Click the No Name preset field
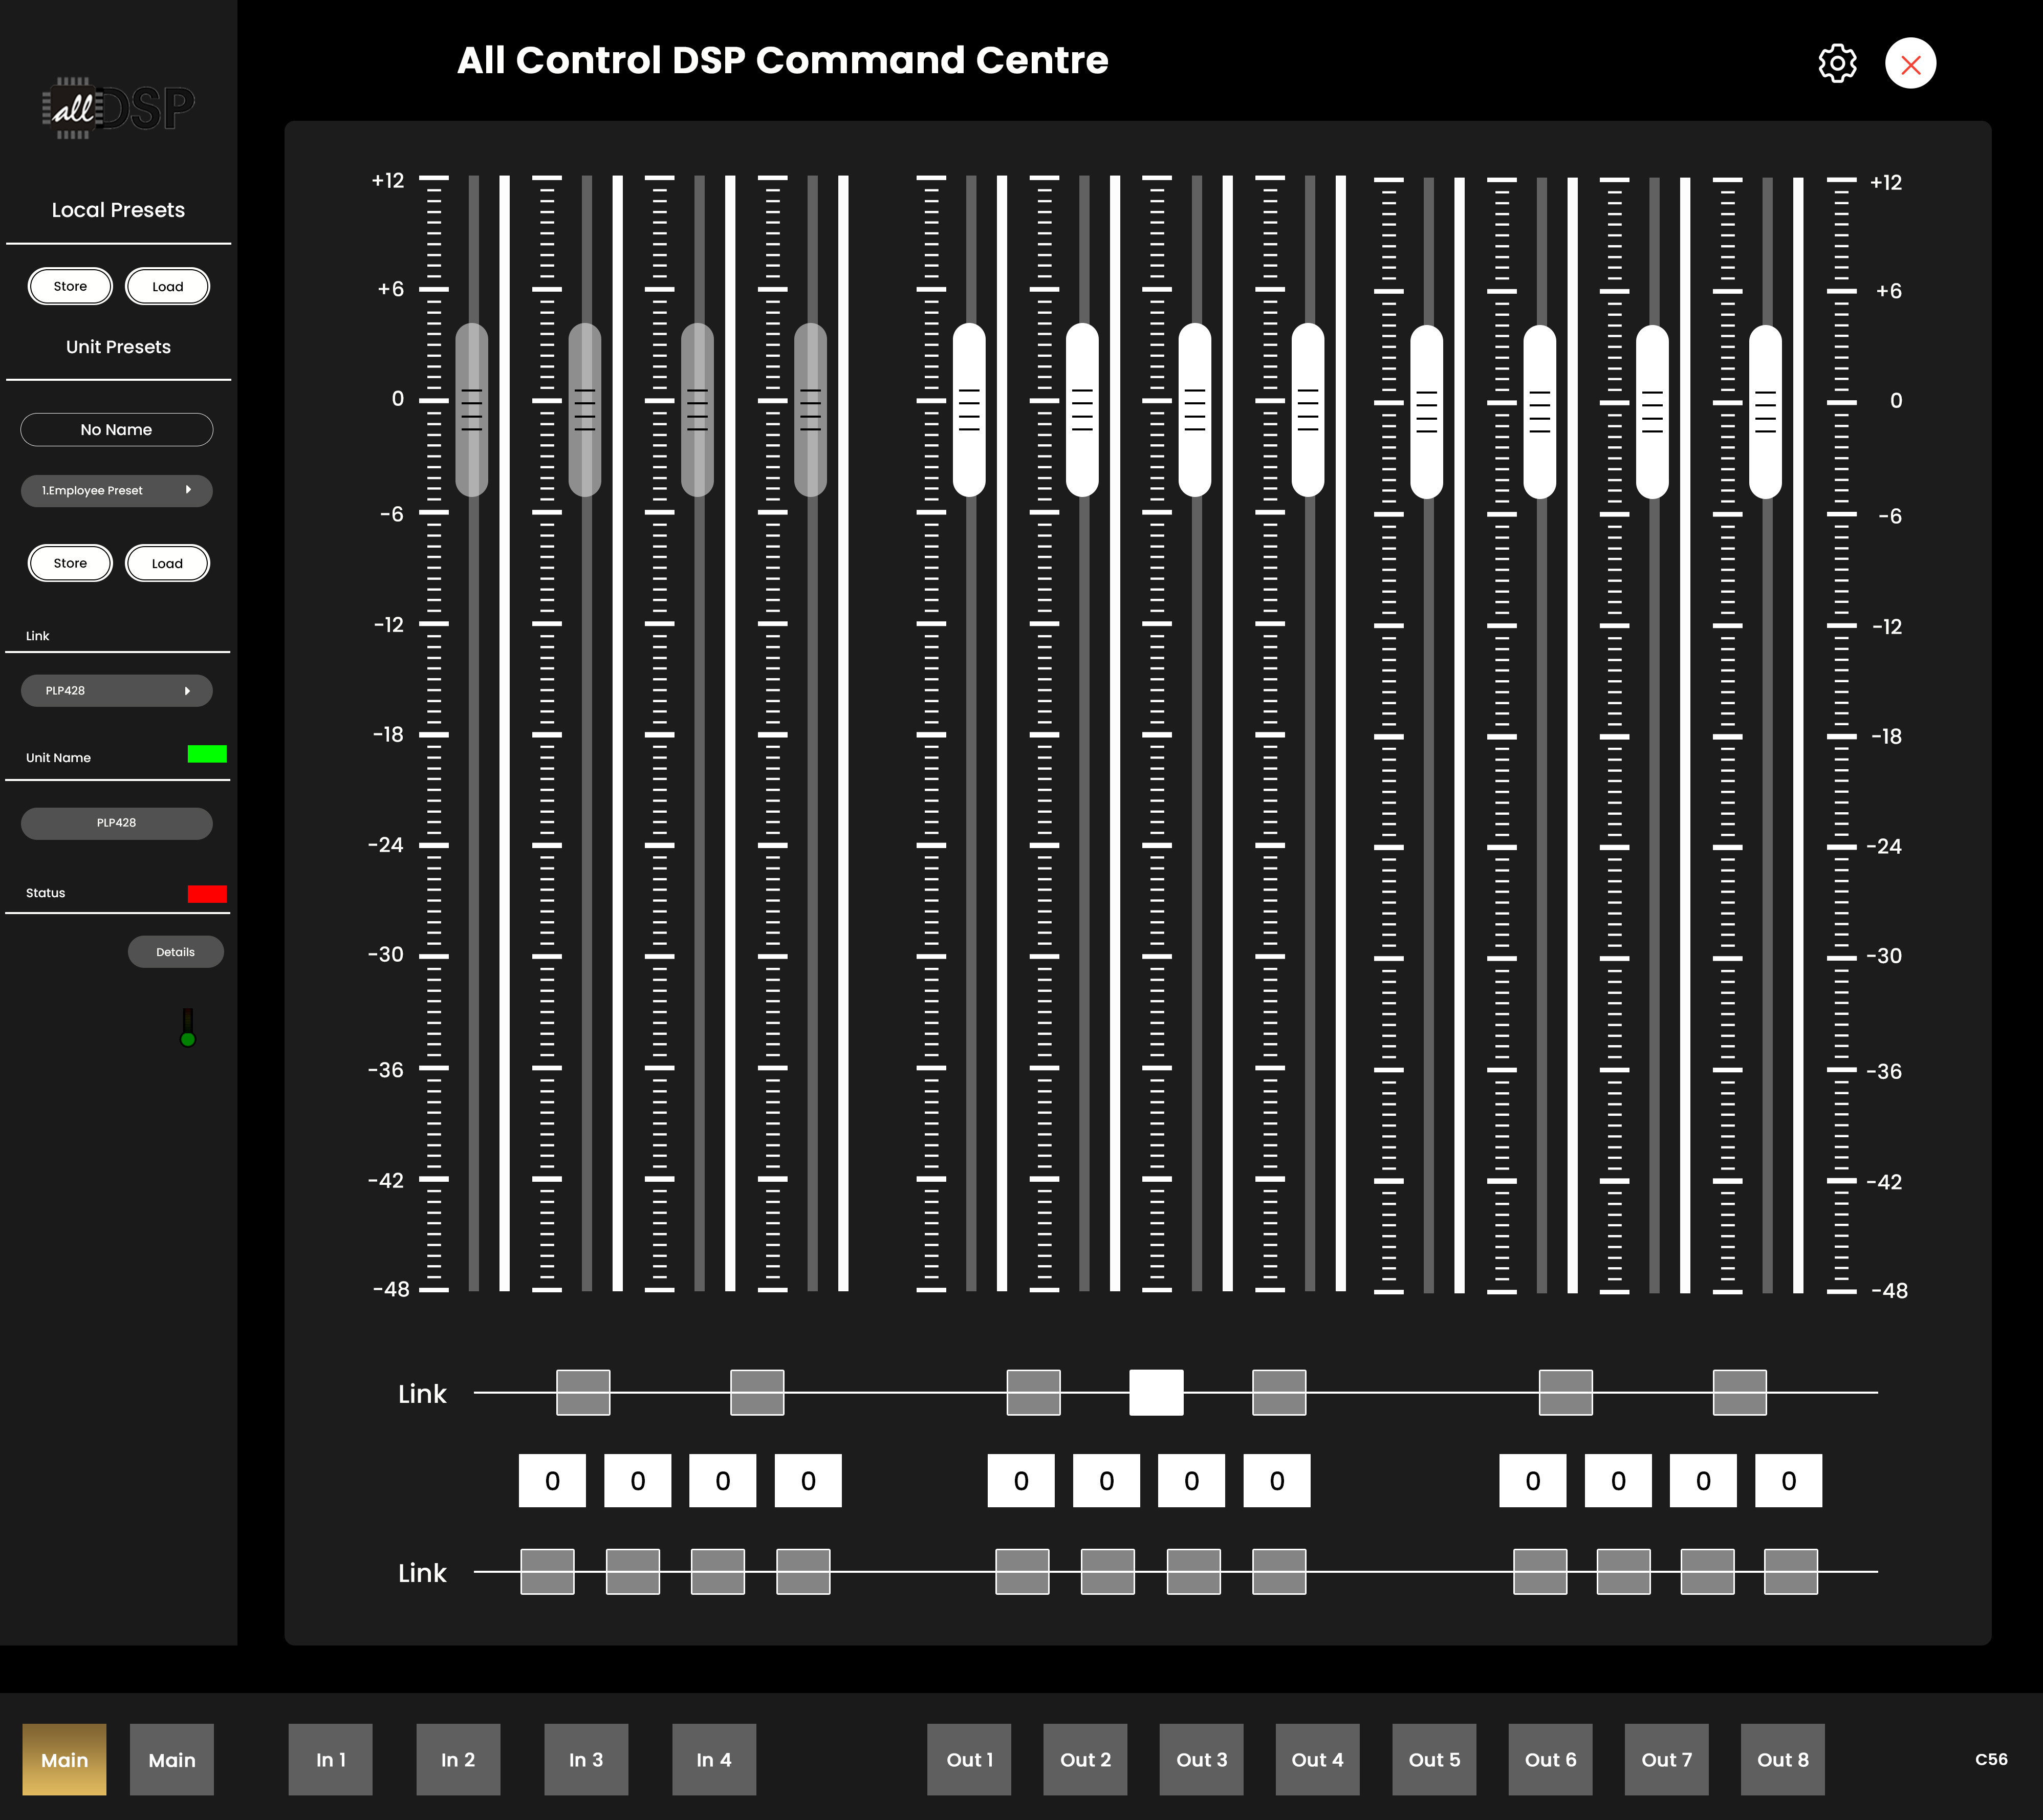Image resolution: width=2043 pixels, height=1820 pixels. (x=116, y=430)
